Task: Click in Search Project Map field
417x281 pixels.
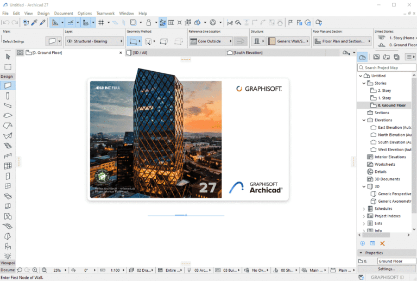Action: click(387, 67)
